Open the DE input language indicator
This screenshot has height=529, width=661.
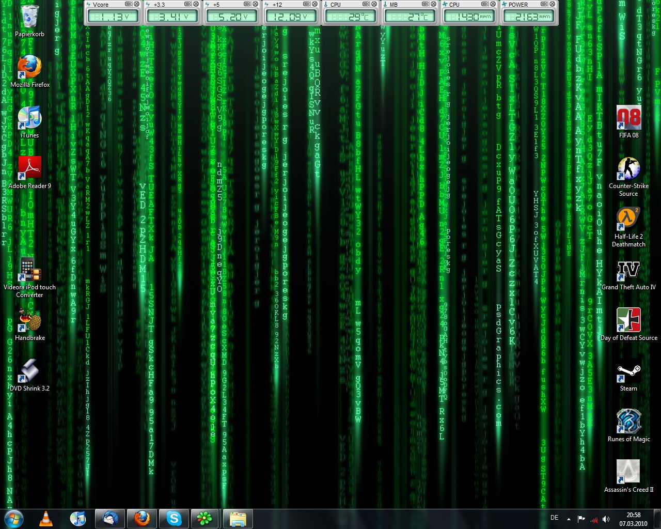[x=554, y=518]
